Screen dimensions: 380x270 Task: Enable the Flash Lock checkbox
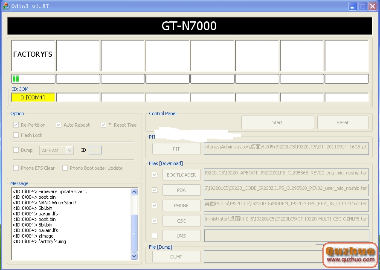pyautogui.click(x=16, y=135)
